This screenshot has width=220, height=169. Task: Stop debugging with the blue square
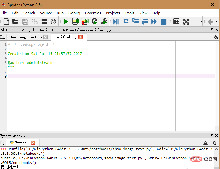[x=164, y=22]
